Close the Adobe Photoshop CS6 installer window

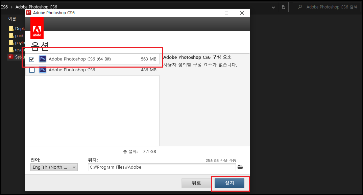(242, 13)
